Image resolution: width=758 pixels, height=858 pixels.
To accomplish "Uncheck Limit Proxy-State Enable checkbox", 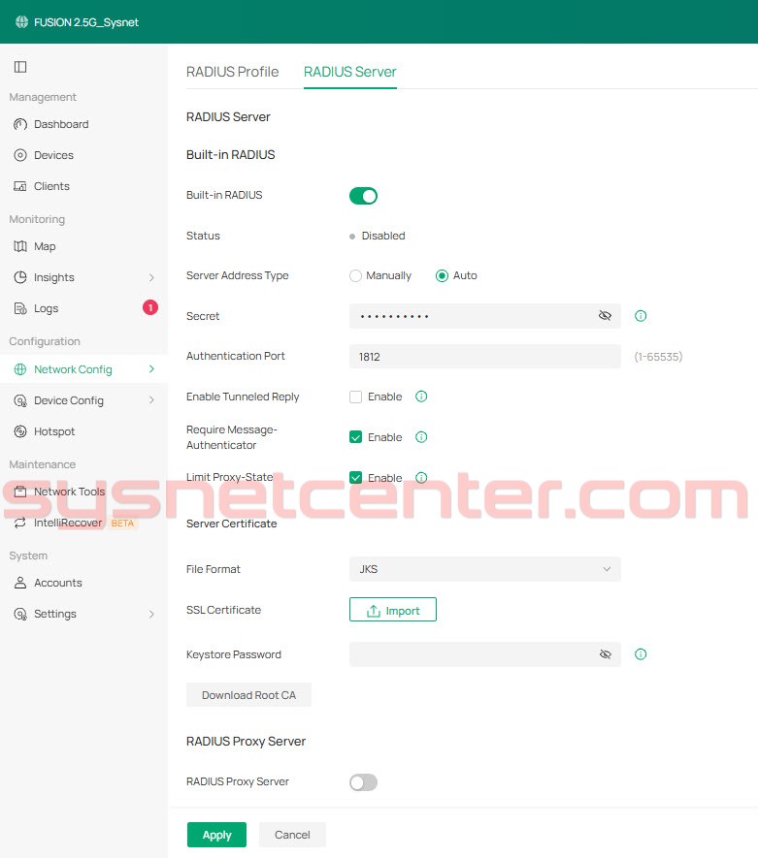I will 355,478.
